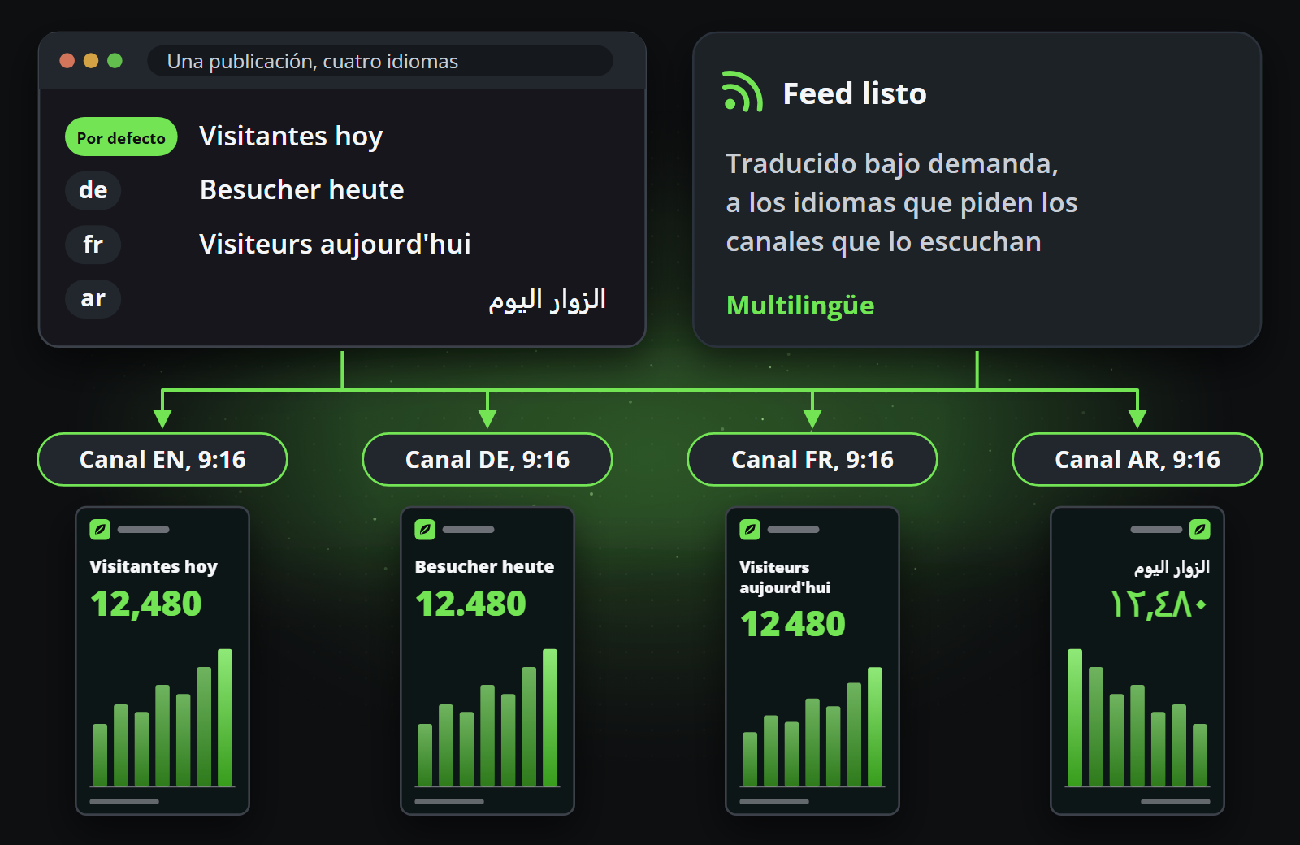Viewport: 1300px width, 845px height.
Task: Click the Arabic-numeral value in the AR card
Action: click(x=1159, y=604)
